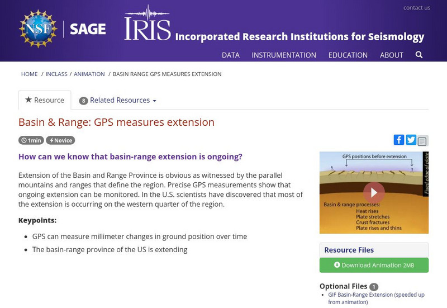Click the Optional Files count badge

[x=374, y=287]
